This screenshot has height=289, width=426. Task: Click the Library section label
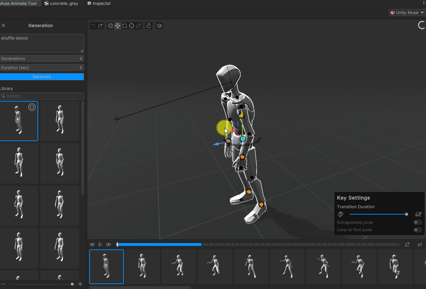(x=6, y=89)
